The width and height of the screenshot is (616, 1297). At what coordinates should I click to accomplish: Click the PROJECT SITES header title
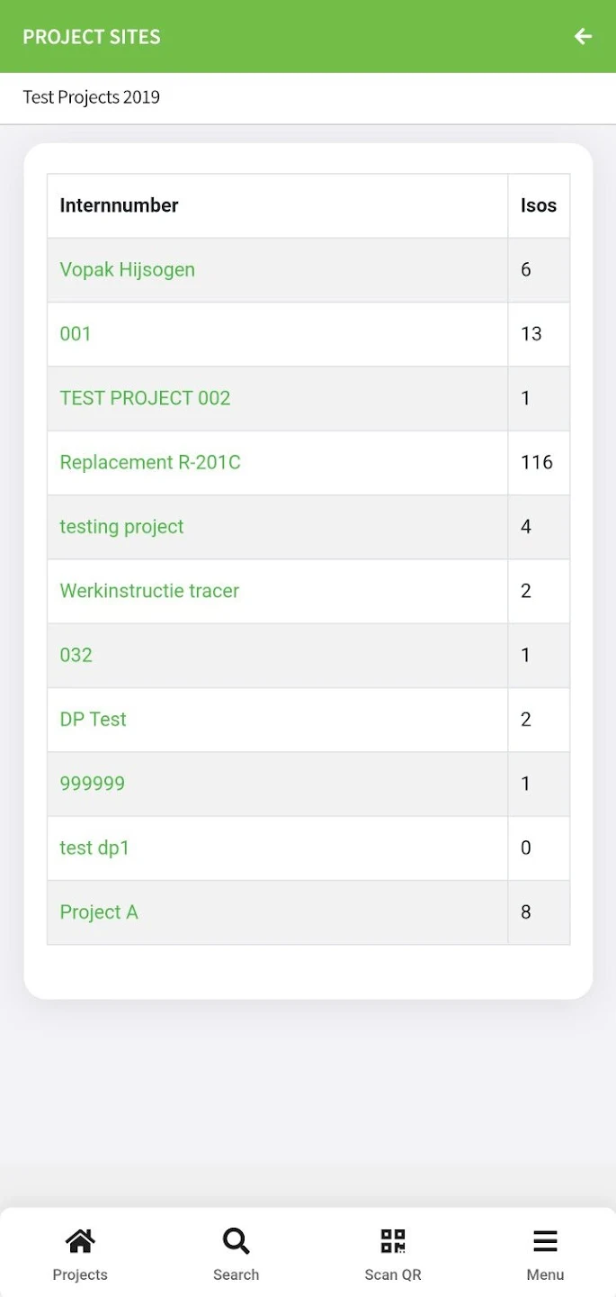[91, 37]
